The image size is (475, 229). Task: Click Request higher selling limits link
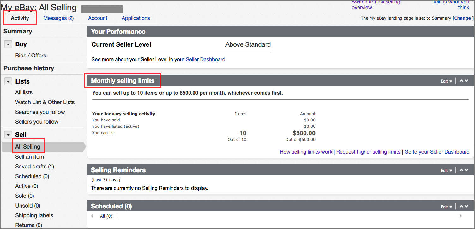tap(368, 152)
